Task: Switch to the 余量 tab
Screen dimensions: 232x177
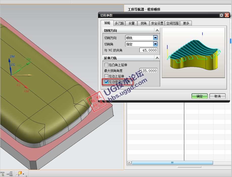Action: click(x=131, y=23)
